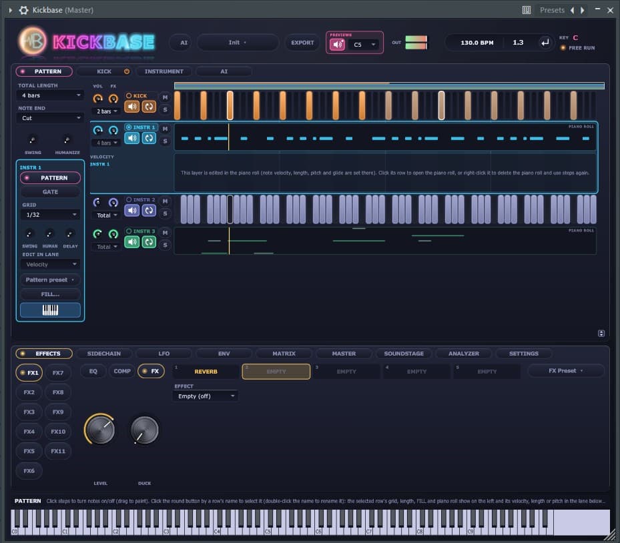Open the piano roll keyboard icon button
The image size is (620, 543).
click(x=50, y=310)
